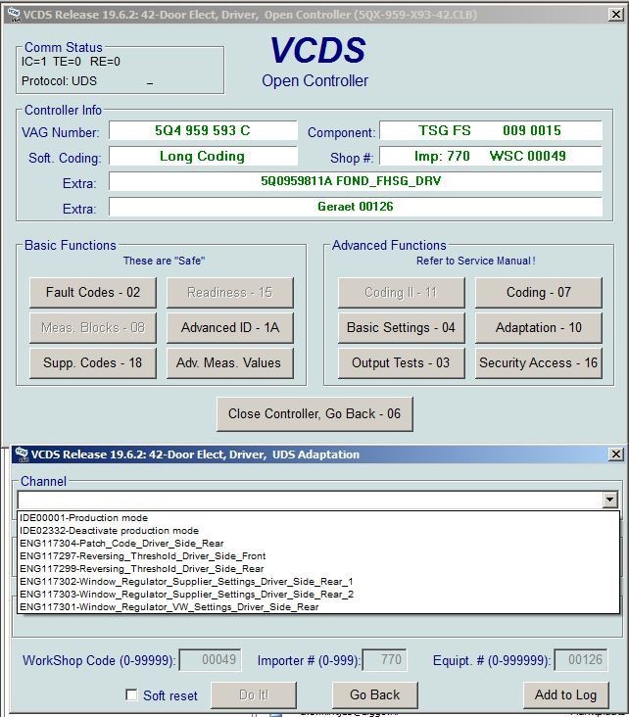Click the WorkShop Code field 00049
The image size is (629, 717).
210,660
